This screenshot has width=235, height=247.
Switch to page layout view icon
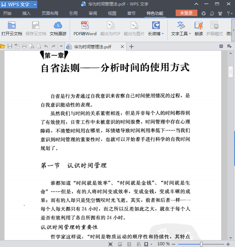point(120,244)
